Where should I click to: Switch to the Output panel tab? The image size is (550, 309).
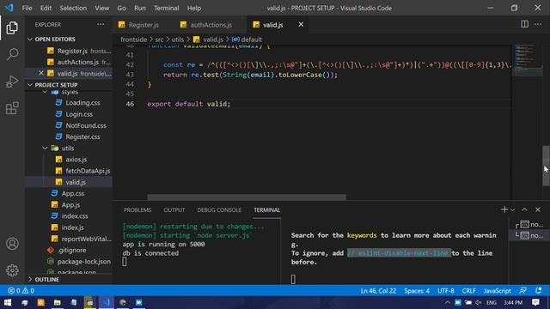[x=174, y=209]
